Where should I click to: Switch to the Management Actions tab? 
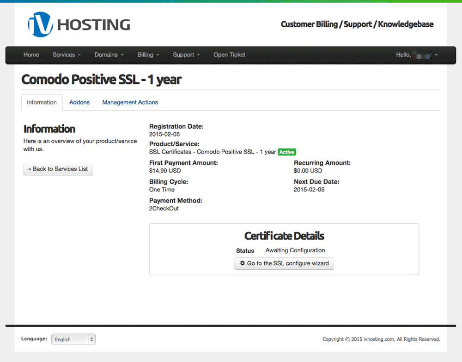tap(130, 102)
